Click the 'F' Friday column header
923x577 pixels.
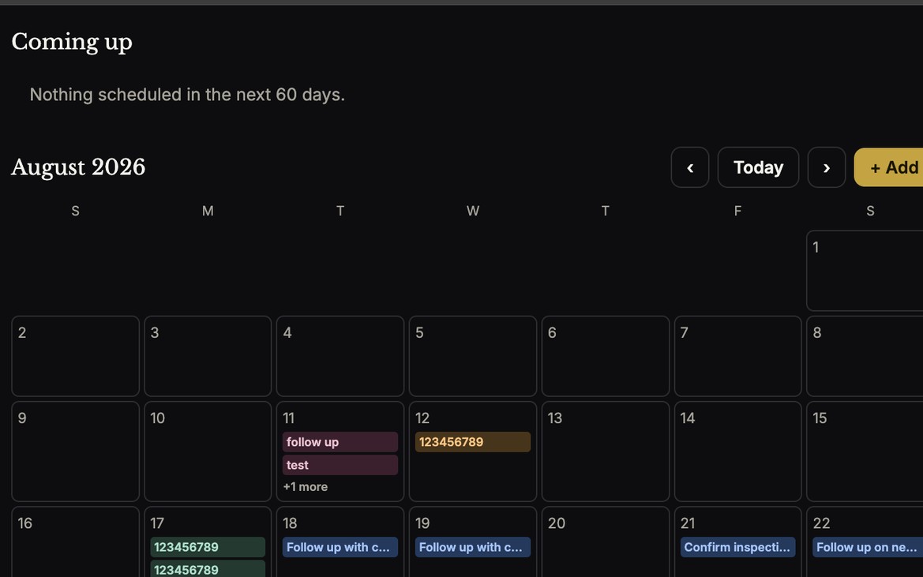pos(737,212)
